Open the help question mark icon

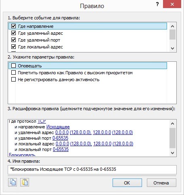157,4
